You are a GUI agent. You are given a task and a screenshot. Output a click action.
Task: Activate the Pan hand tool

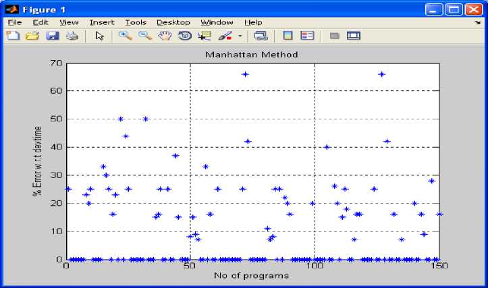[164, 36]
